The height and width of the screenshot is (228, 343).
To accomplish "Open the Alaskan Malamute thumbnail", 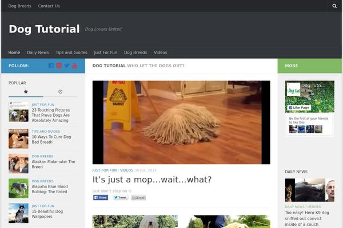I will [19, 164].
